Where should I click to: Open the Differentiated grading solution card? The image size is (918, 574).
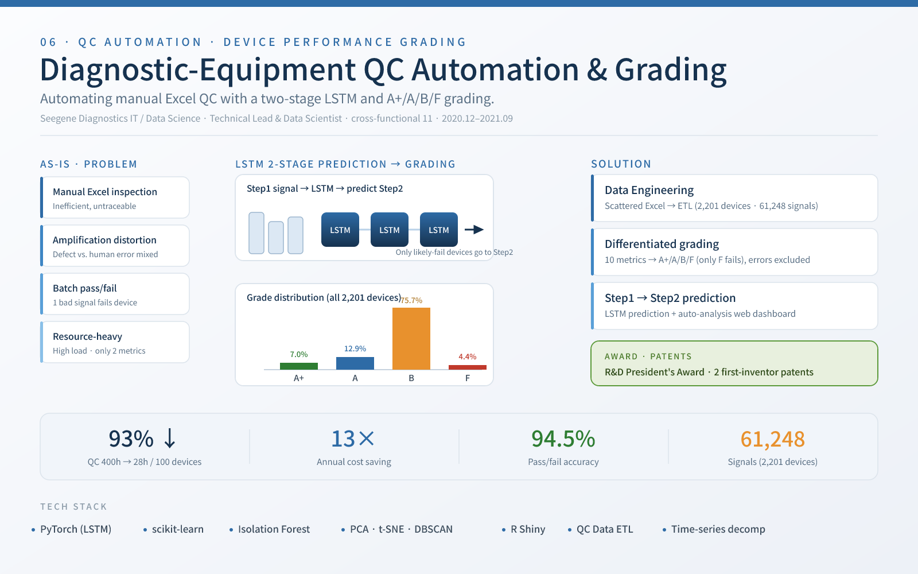click(x=734, y=252)
